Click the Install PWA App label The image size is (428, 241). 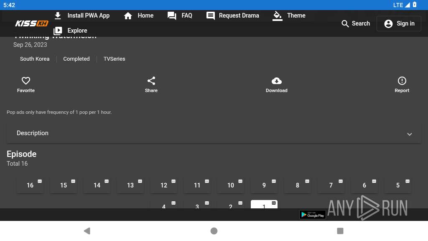tap(89, 15)
